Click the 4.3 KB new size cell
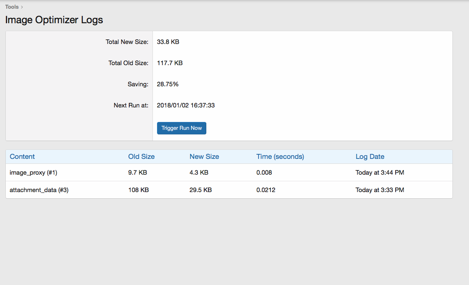Viewport: 469px width, 285px height. point(199,173)
